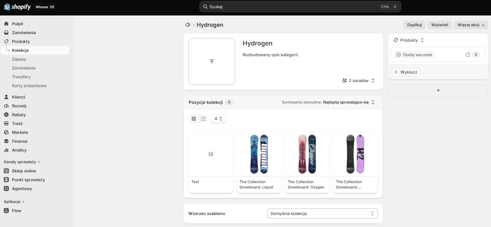Click the channels icon beside 2 kanałów
The image size is (491, 227).
(x=345, y=81)
